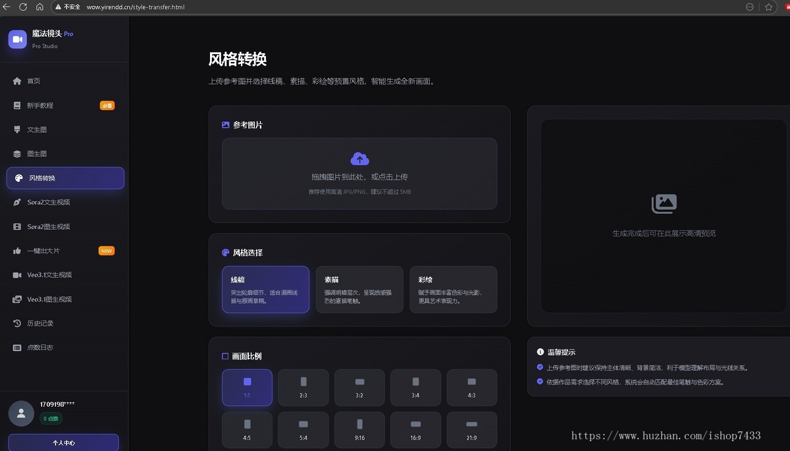Open 历史记录 menu item
The image size is (790, 451).
tap(65, 323)
